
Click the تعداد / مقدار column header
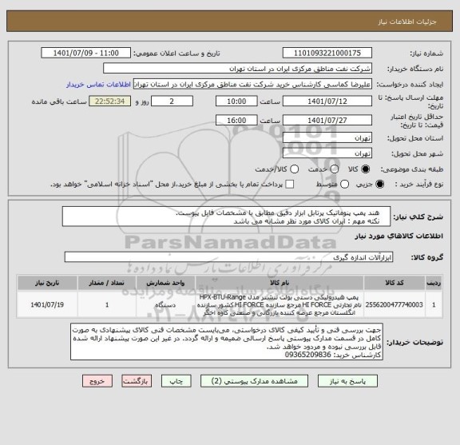pyautogui.click(x=107, y=283)
